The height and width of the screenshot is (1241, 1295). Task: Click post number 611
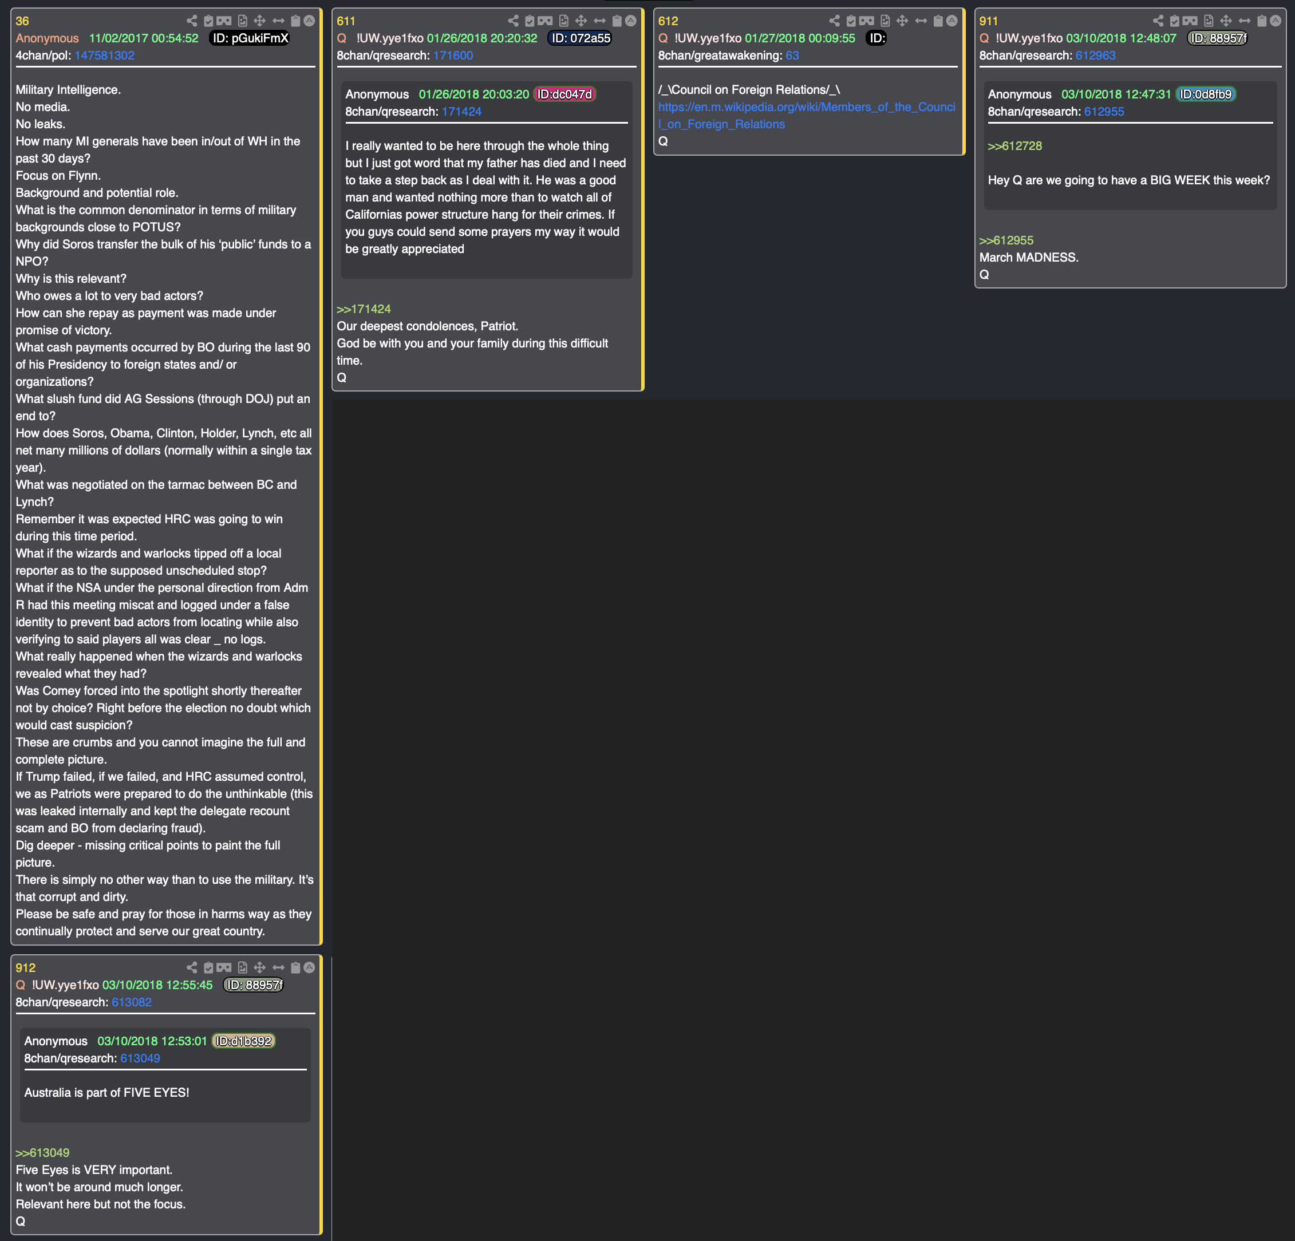pyautogui.click(x=346, y=21)
